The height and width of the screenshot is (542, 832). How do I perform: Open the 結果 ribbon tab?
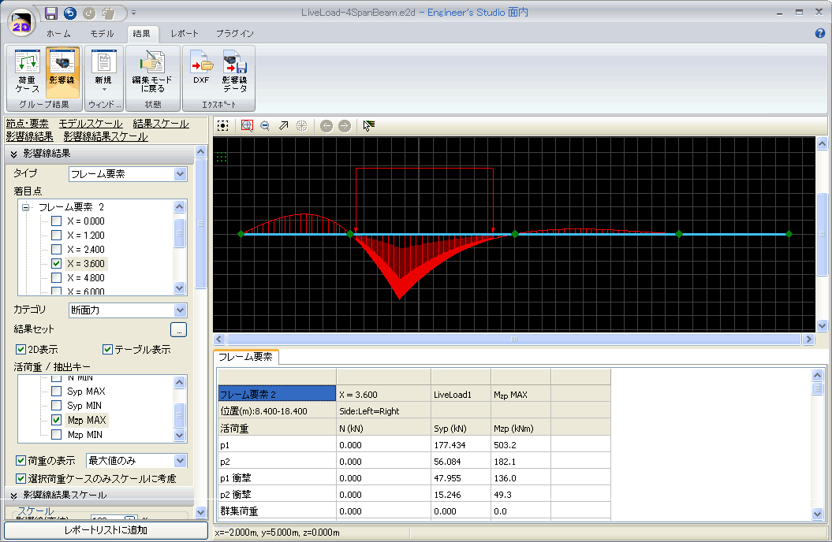coord(142,33)
